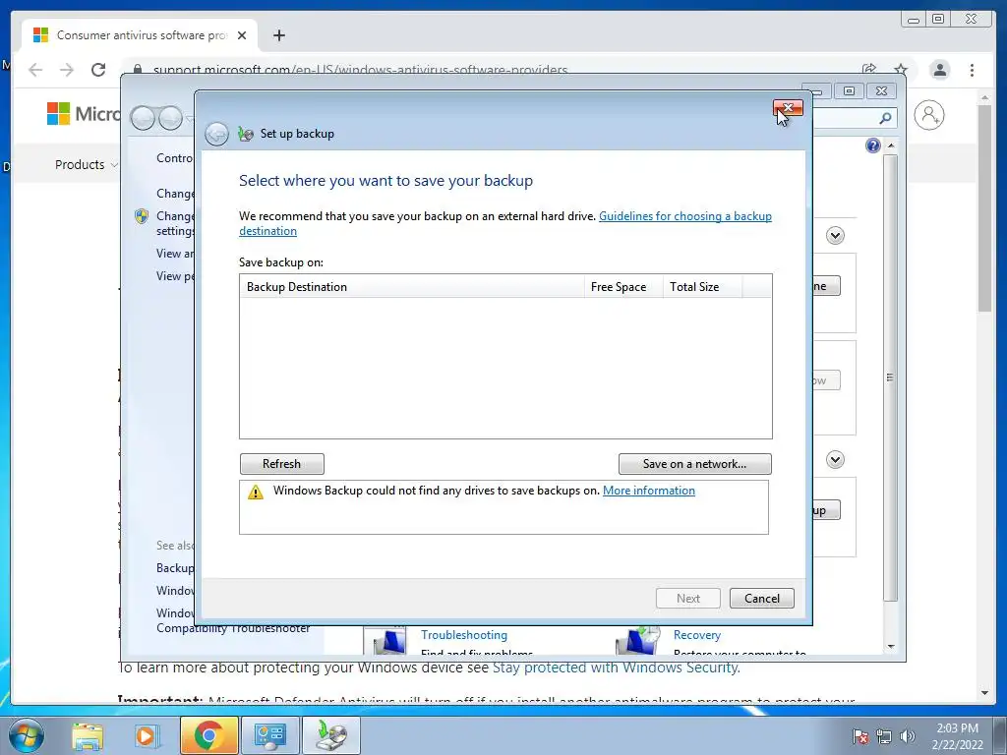Open the Chrome three-dot menu
Image resolution: width=1007 pixels, height=755 pixels.
tap(972, 70)
